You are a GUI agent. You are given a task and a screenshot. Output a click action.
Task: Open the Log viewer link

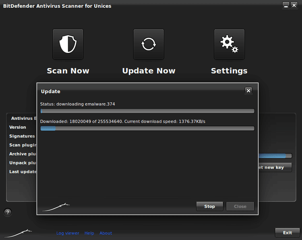(68, 233)
